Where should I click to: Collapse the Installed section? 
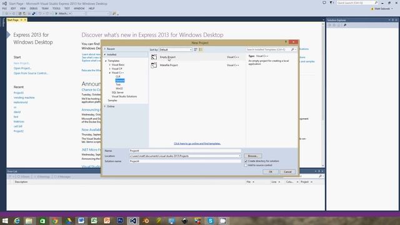point(105,54)
